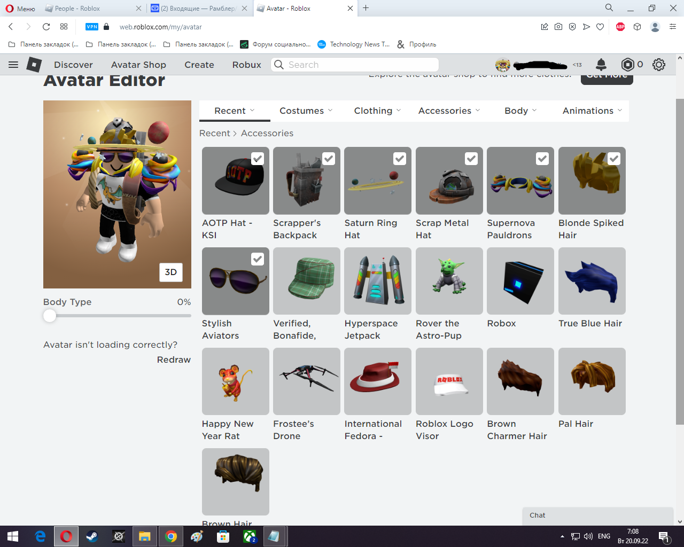Screen dimensions: 684x547
Task: Equip the Frostee's Drone thumbnail
Action: [307, 381]
